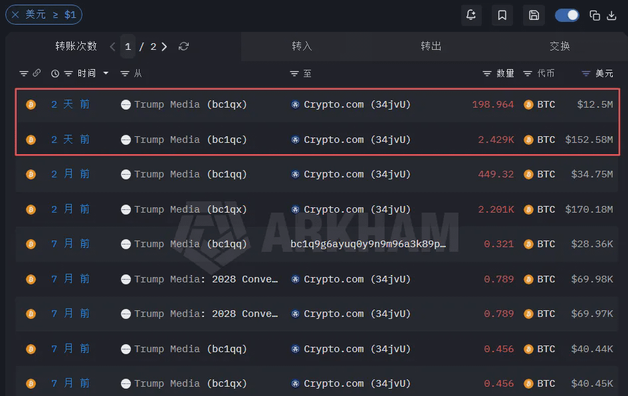
Task: Click Bitcoin chain icon in $12.5M row
Action: (31, 105)
